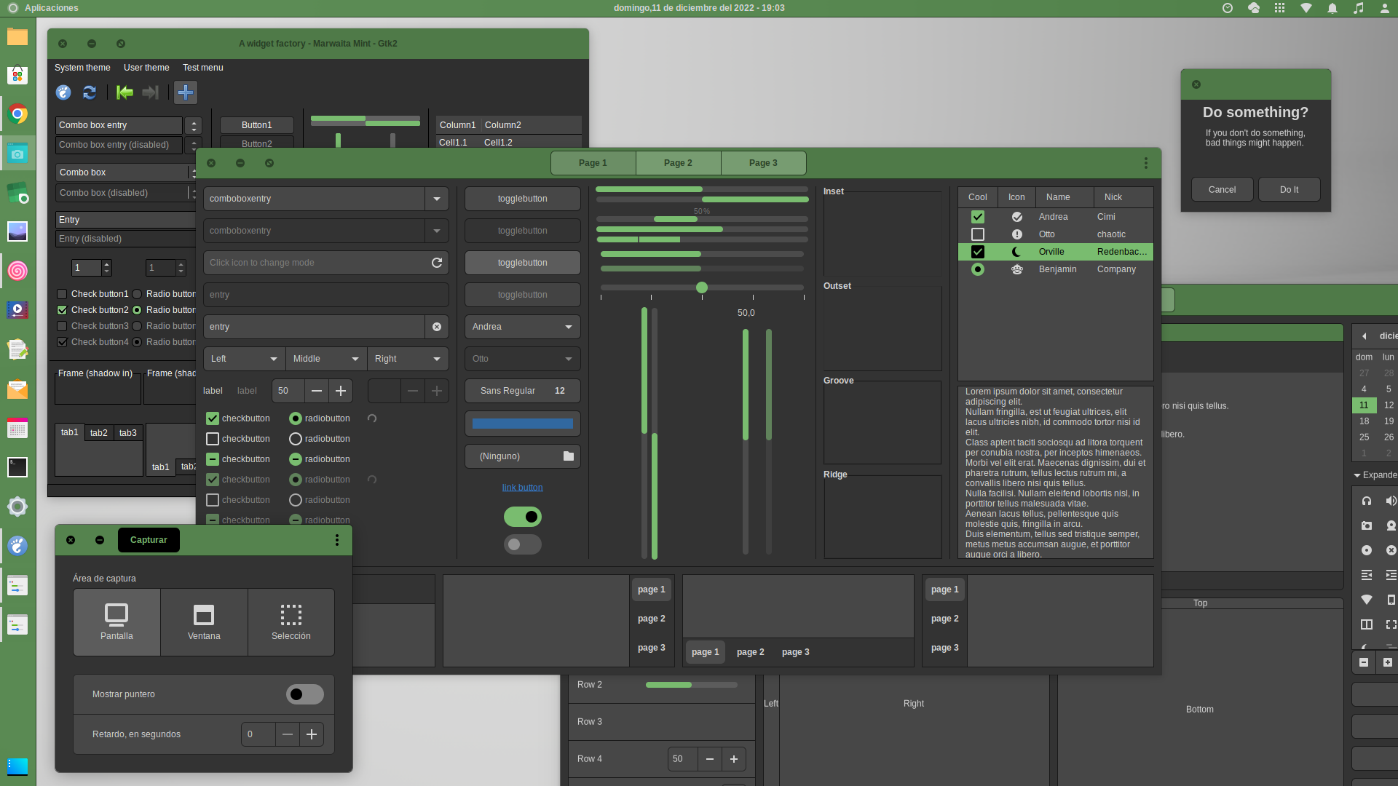
Task: Click the Do It button in the dialog
Action: pyautogui.click(x=1289, y=189)
